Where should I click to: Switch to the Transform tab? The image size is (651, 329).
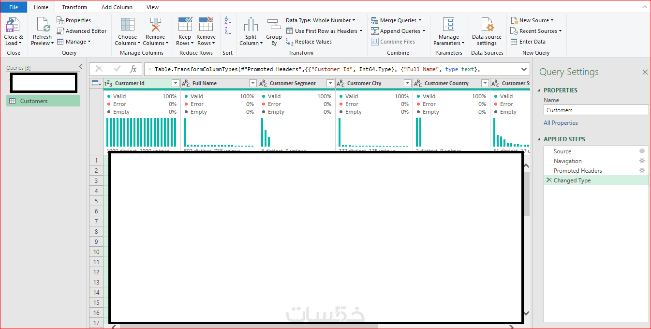coord(74,7)
